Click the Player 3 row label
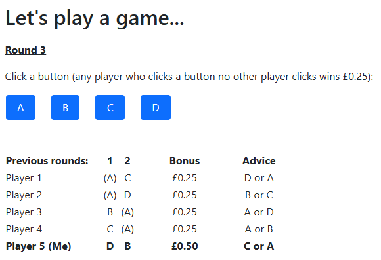Viewport: 381px width, 260px height. 24,212
